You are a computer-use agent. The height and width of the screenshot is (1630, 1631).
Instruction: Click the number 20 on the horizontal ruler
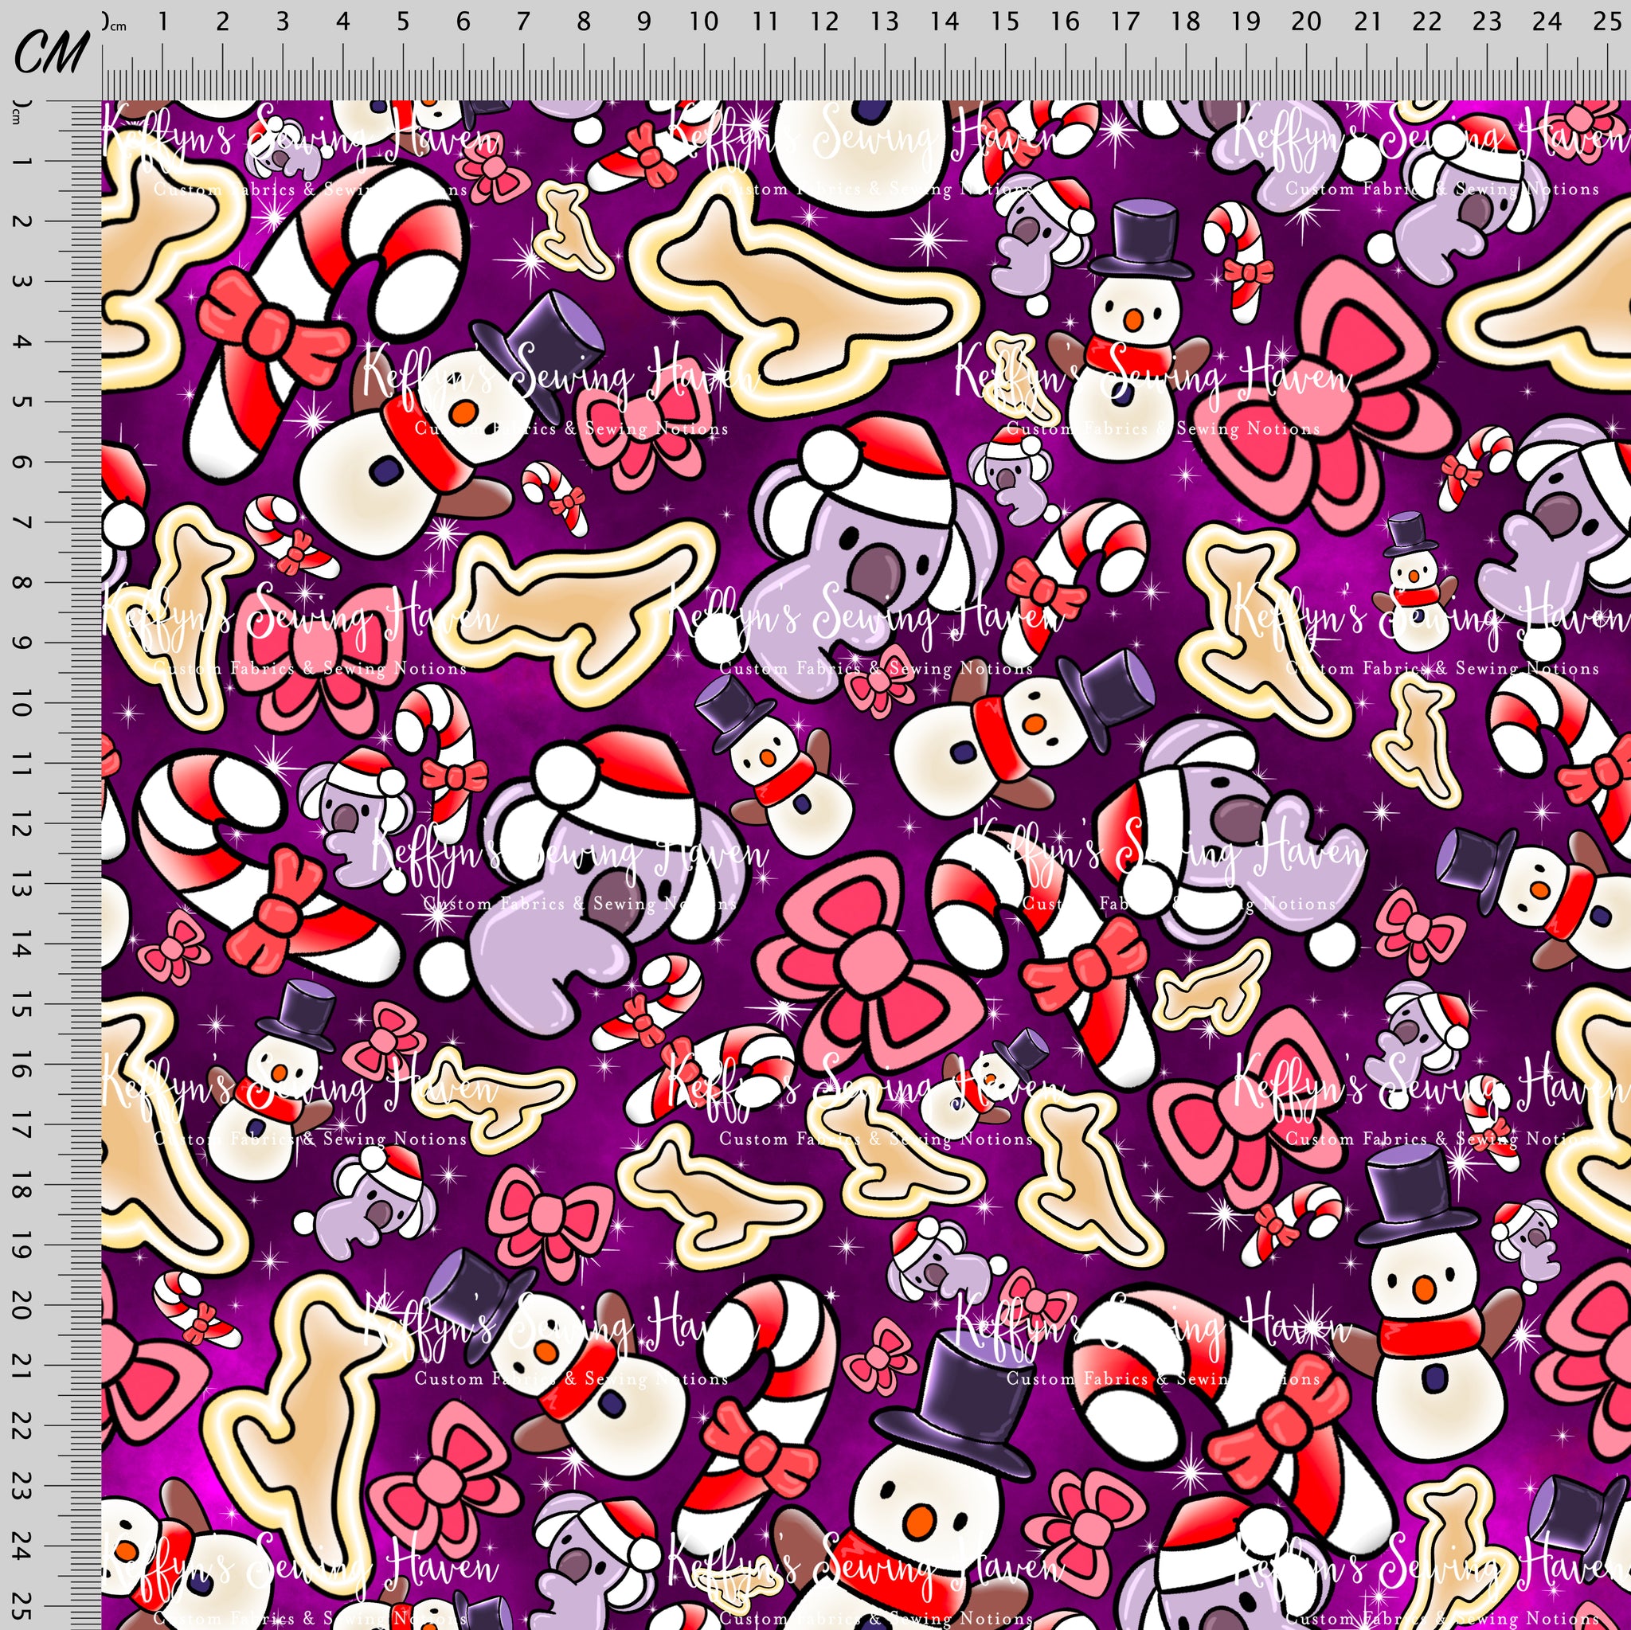(x=1306, y=21)
